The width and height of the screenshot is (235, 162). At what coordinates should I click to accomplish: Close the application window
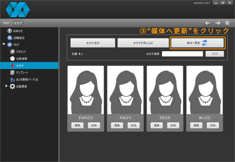pos(229,3)
